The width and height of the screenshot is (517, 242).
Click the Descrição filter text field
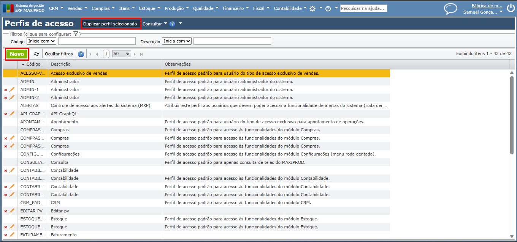click(x=232, y=41)
